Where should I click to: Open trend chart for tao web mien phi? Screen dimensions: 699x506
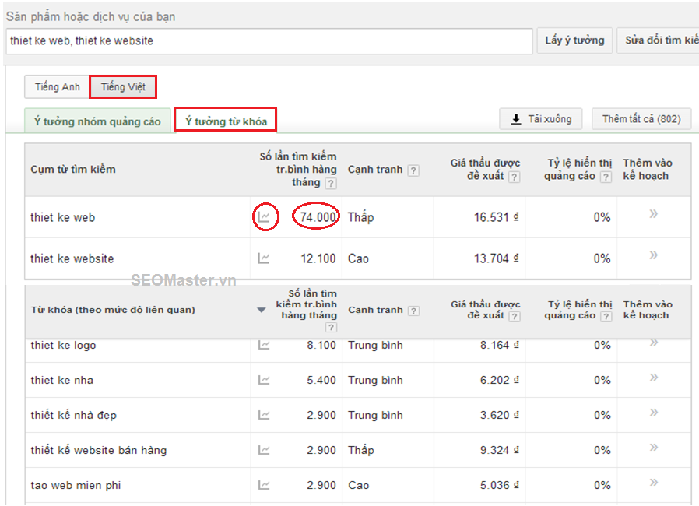coord(264,485)
